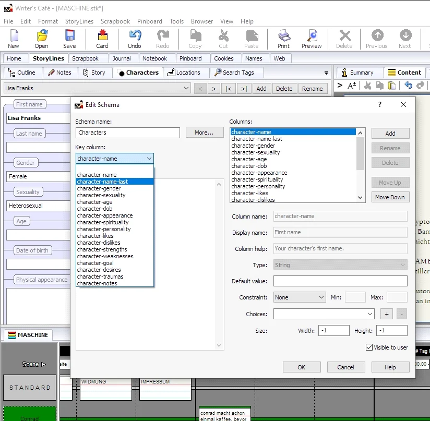Toggle the Visible to user checkbox
This screenshot has width=430, height=421.
369,347
